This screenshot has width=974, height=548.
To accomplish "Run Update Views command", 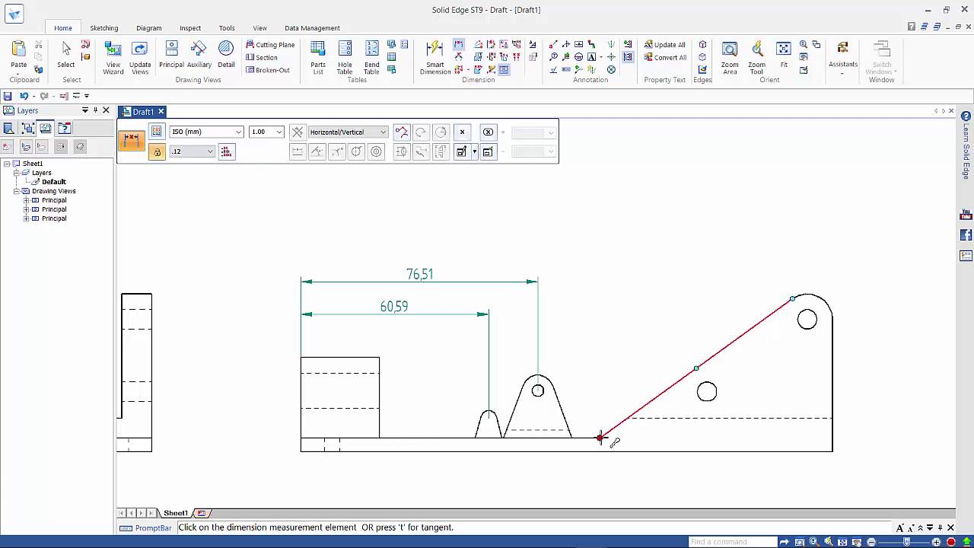I will pyautogui.click(x=140, y=58).
